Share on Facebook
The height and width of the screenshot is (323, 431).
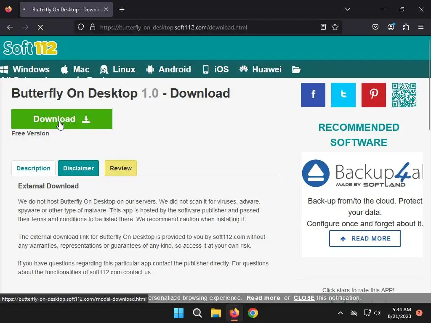(313, 95)
